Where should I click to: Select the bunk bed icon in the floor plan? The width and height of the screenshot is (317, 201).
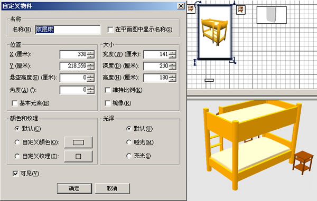click(x=215, y=32)
